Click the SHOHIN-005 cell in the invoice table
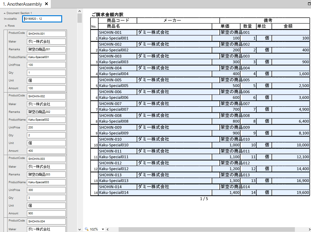Image resolution: width=311 pixels, height=232 pixels. tap(118, 80)
